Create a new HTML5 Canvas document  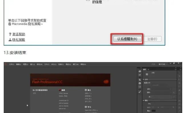pos(63,93)
